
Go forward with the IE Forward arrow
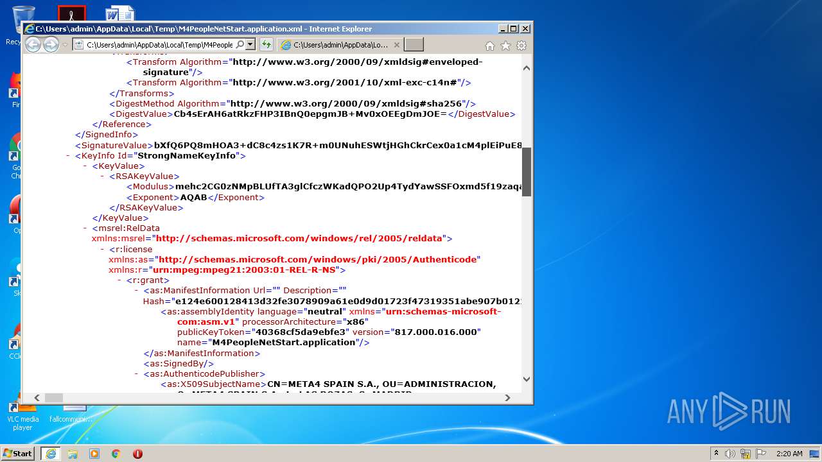point(51,45)
